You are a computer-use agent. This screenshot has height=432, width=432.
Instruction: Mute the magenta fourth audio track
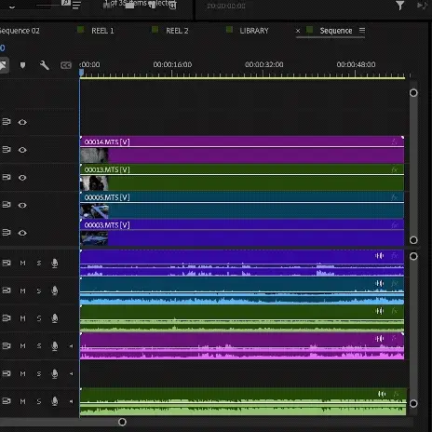tap(22, 346)
